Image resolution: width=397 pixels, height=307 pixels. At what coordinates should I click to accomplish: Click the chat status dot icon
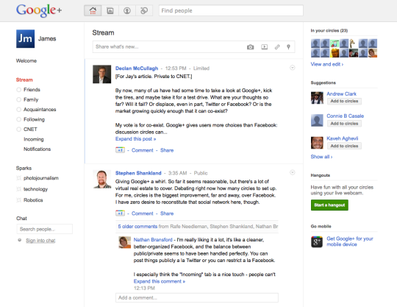20,240
